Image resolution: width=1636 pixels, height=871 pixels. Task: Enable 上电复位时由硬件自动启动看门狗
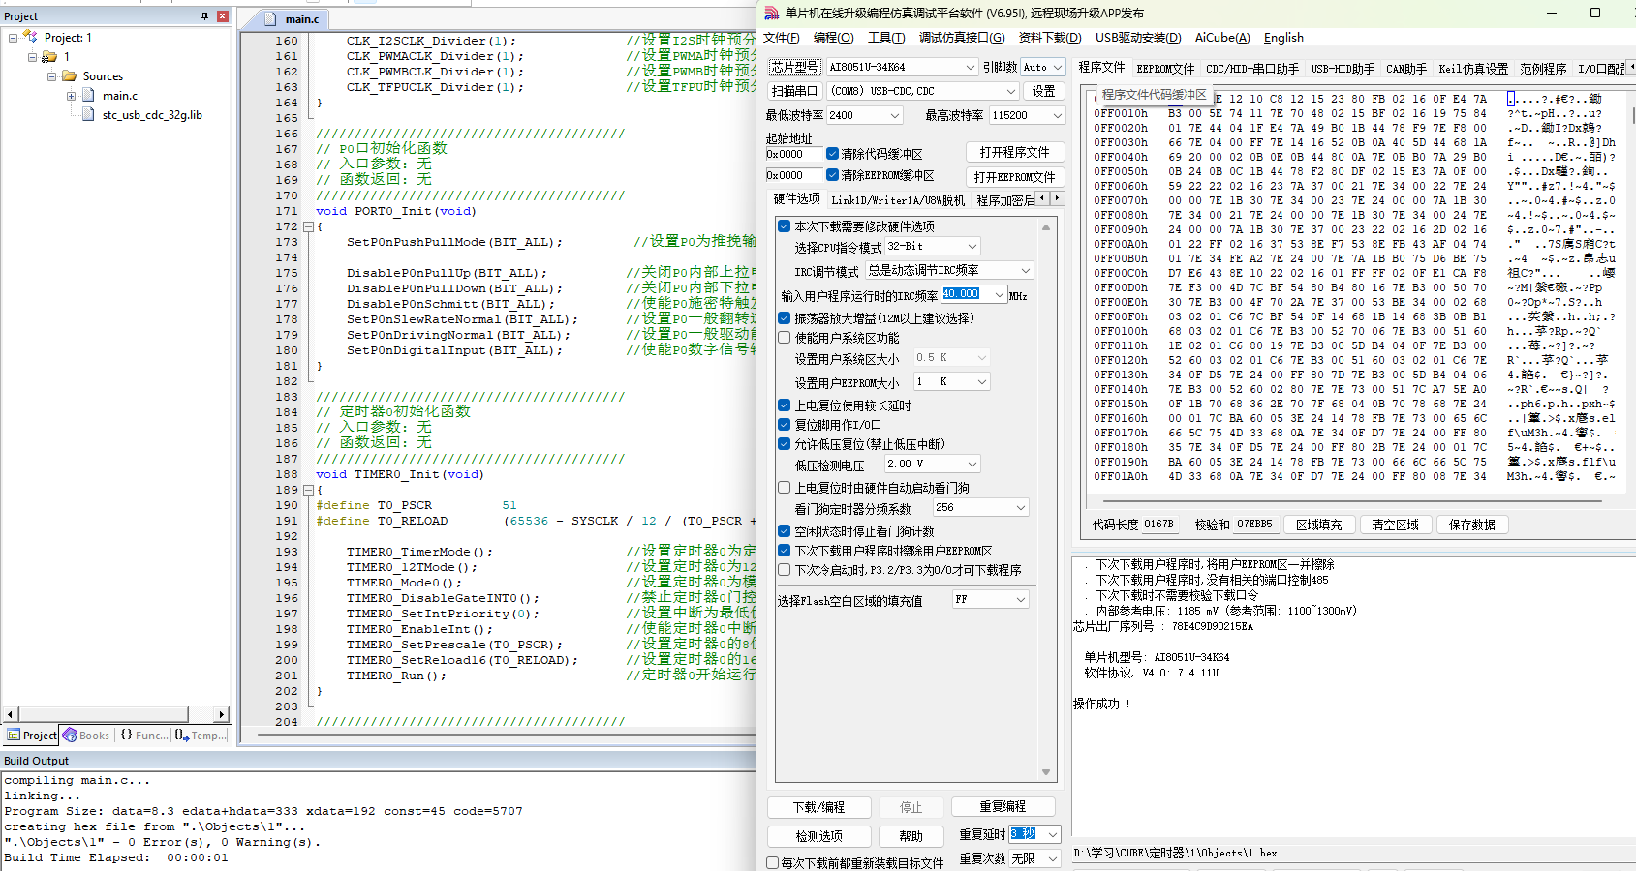(785, 488)
